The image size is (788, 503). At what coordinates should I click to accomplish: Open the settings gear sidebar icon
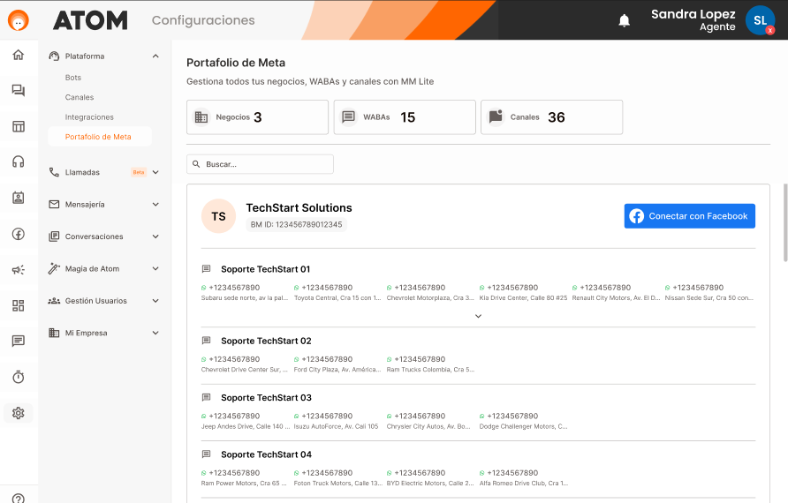pos(19,412)
